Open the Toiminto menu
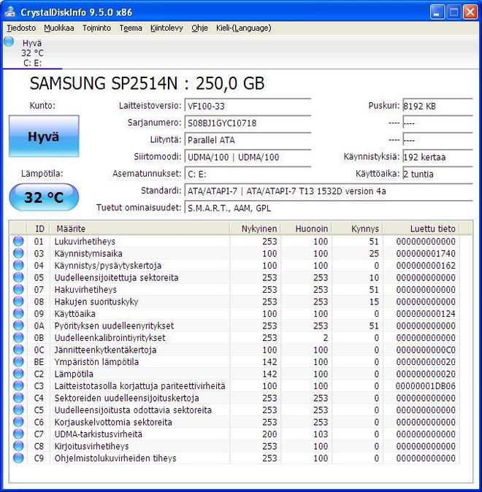Screen dimensions: 482x492 point(96,28)
